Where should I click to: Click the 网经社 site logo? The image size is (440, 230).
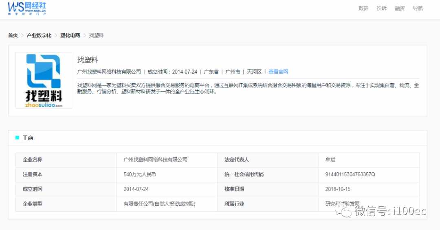pos(27,9)
